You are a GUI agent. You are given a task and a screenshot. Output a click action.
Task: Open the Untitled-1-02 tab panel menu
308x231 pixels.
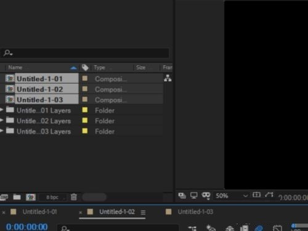(143, 213)
